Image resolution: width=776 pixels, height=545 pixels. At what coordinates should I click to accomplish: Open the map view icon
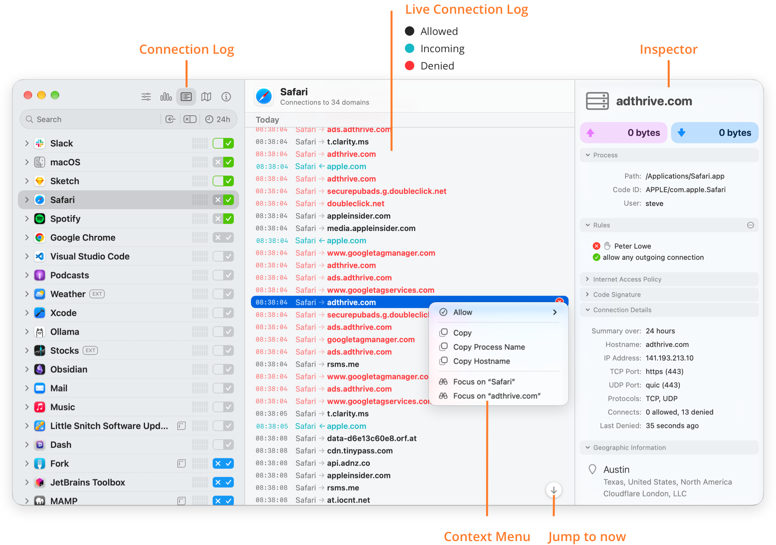(206, 97)
